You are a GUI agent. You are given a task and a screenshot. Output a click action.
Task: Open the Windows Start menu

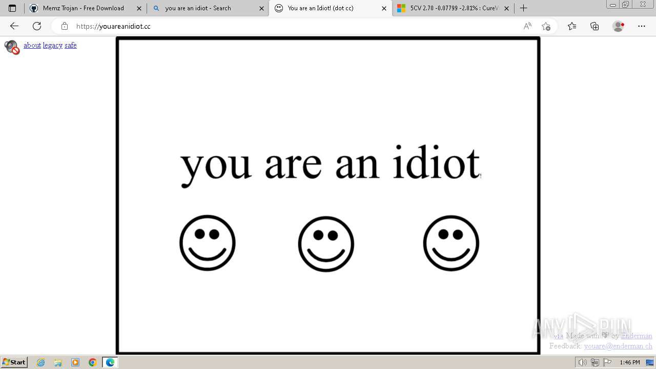click(x=14, y=362)
